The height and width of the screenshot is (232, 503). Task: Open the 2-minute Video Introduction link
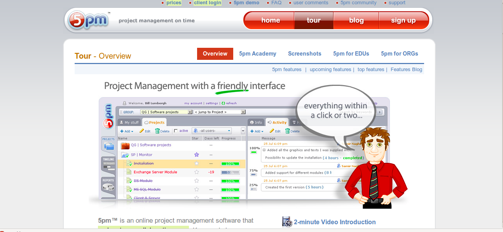335,222
